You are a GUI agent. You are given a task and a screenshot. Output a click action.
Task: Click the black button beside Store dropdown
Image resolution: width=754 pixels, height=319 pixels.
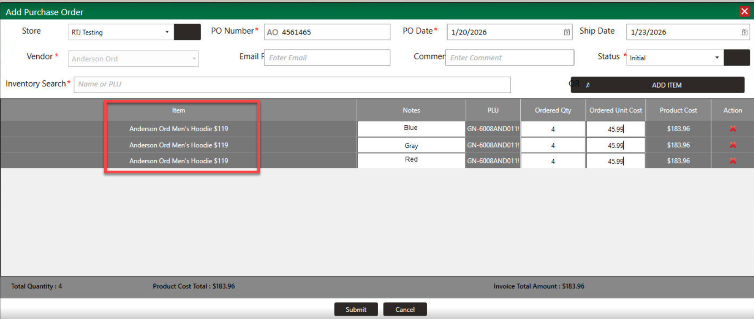tap(187, 32)
